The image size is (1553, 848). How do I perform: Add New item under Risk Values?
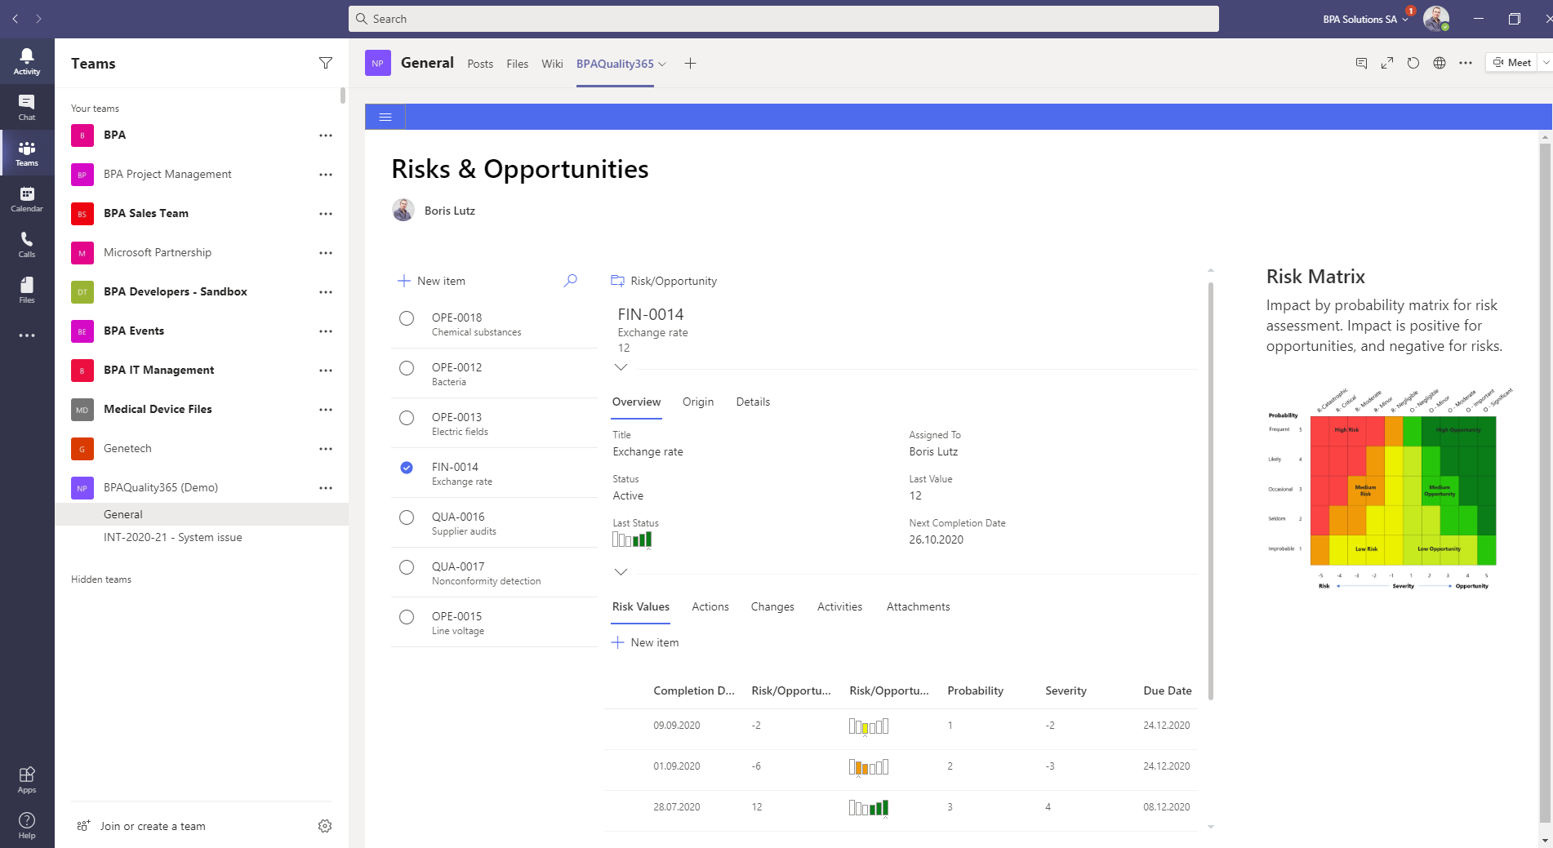pos(645,642)
